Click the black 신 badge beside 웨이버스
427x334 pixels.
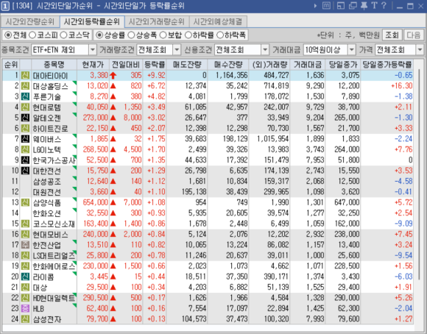pos(25,139)
